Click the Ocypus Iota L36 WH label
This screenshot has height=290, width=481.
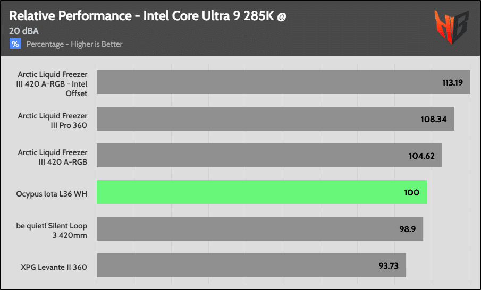pyautogui.click(x=52, y=194)
